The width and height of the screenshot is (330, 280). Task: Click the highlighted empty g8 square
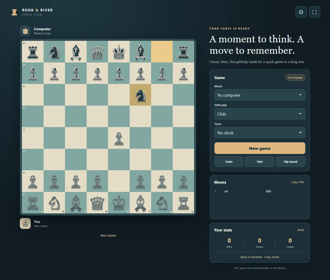(162, 52)
